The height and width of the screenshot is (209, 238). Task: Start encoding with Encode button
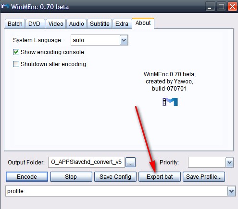coord(27,177)
